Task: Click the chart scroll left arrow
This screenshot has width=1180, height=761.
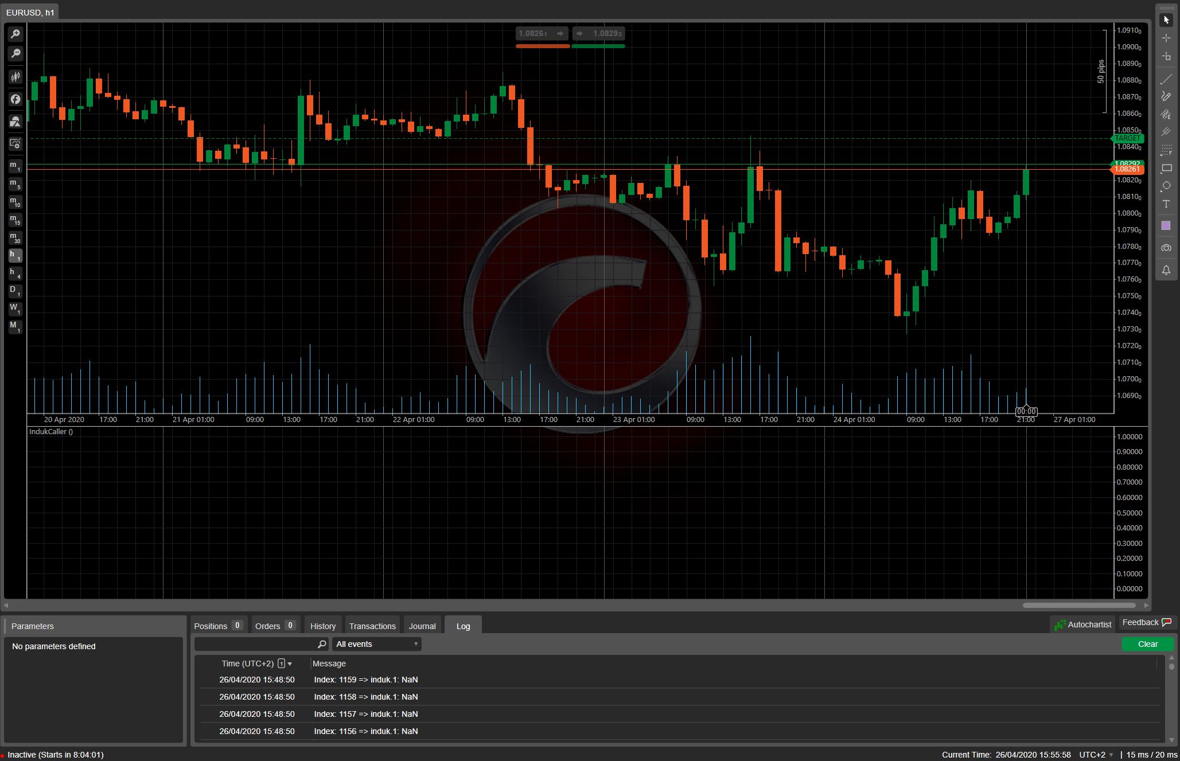Action: (6, 605)
